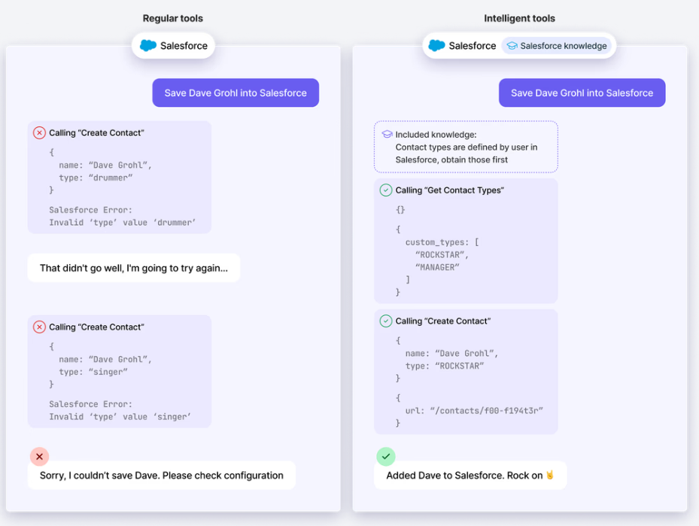Click Salesforce Error: label in singer call
The image size is (699, 526).
click(90, 404)
